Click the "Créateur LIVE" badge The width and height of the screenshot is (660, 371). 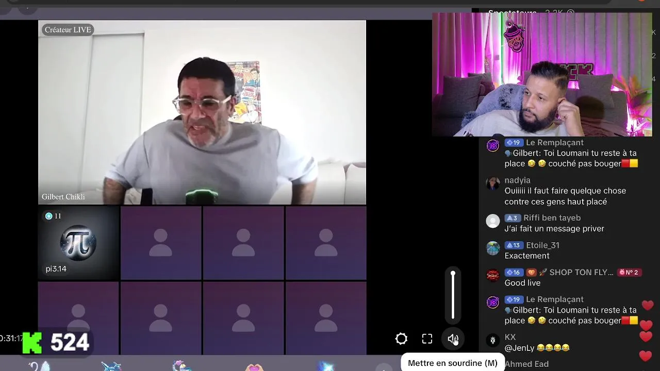coord(68,30)
